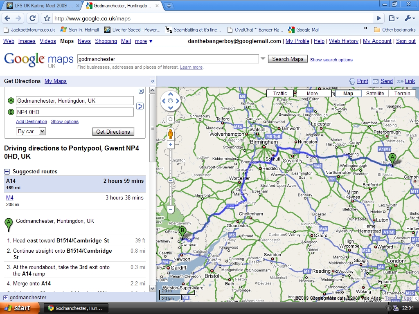Expand the godmanchester search result item
Screen dimensions: 419x314
(x=6, y=298)
